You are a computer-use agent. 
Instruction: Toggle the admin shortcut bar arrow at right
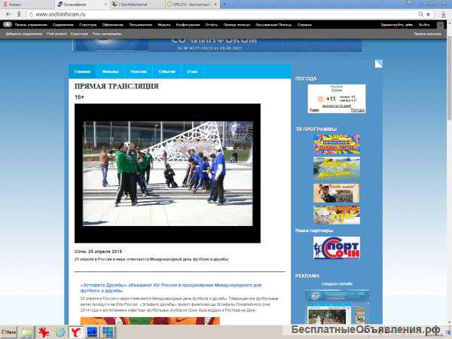[x=440, y=25]
